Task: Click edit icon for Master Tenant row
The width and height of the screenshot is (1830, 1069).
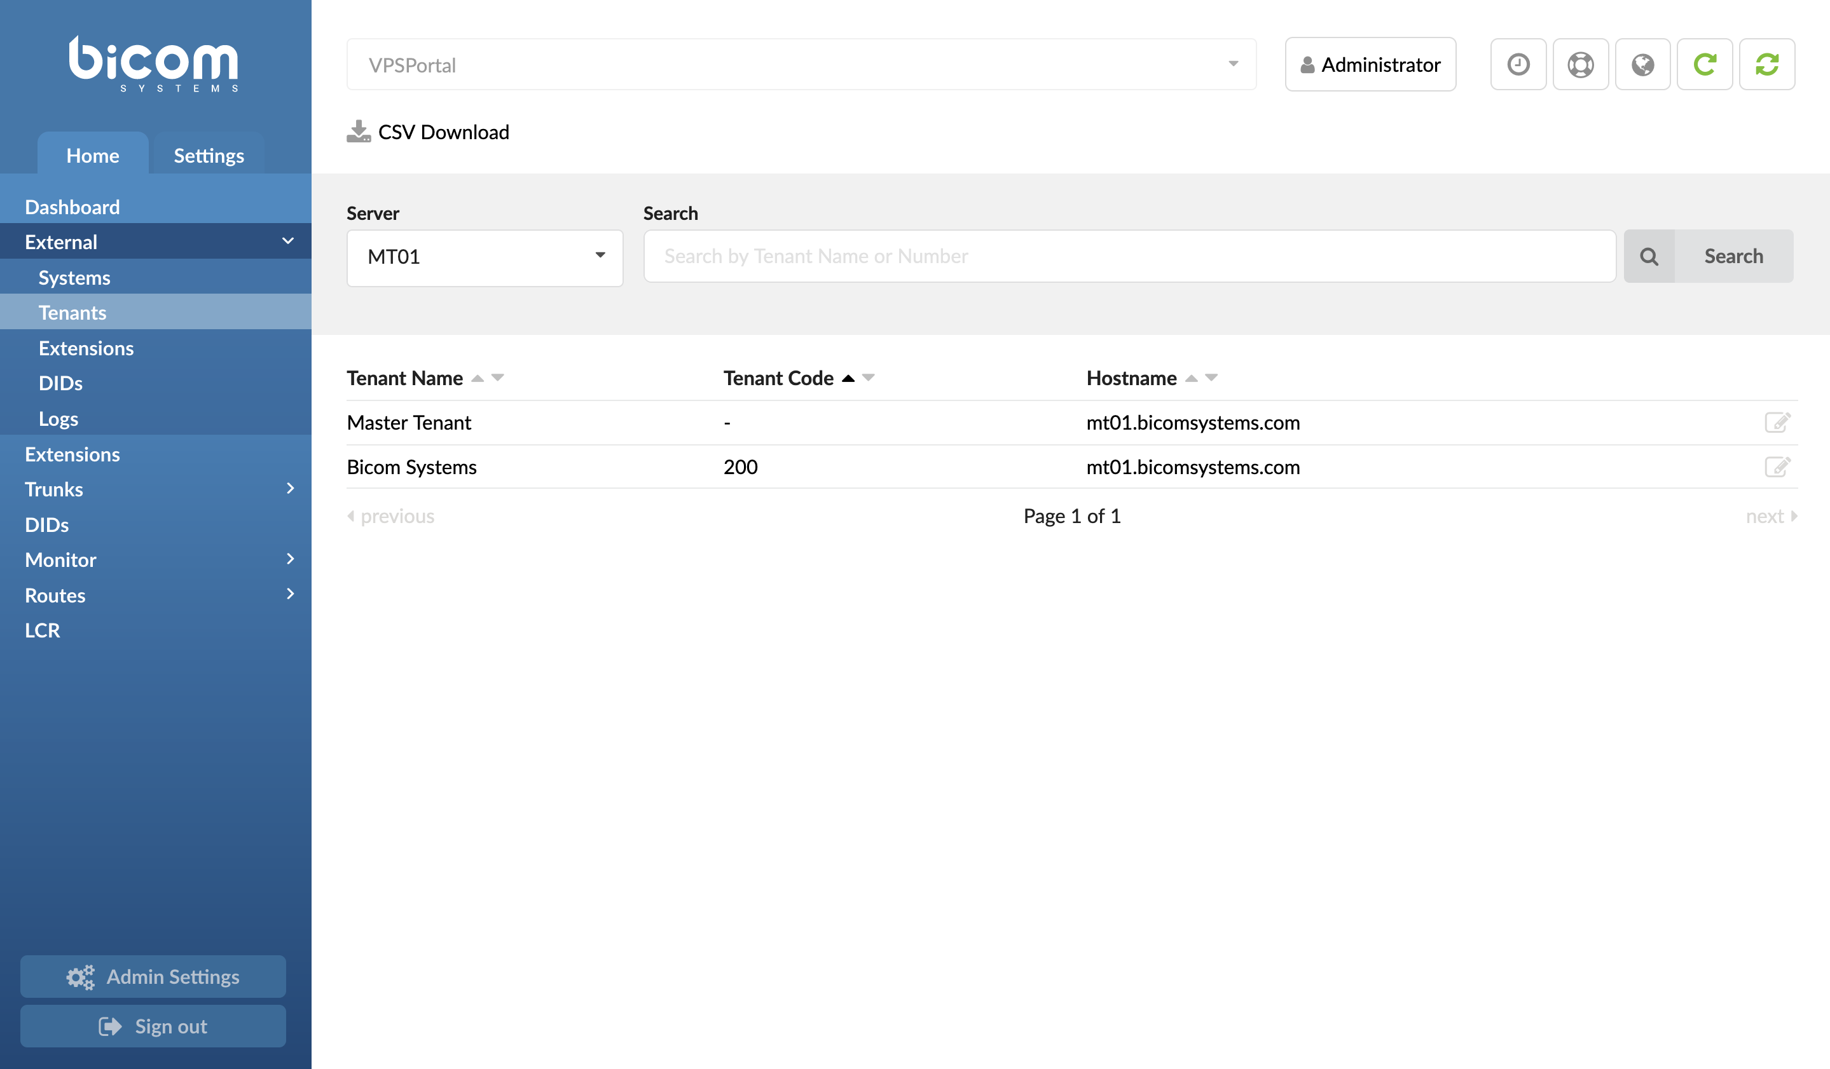Action: [1778, 421]
